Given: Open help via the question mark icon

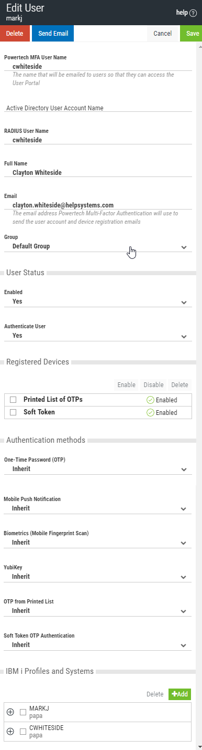Looking at the screenshot, I should (193, 13).
